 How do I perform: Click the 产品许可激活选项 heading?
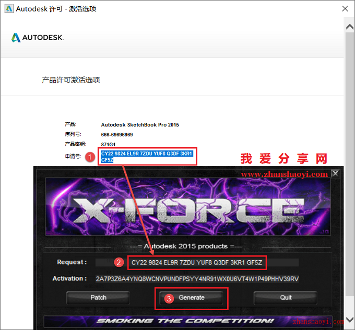pos(71,80)
